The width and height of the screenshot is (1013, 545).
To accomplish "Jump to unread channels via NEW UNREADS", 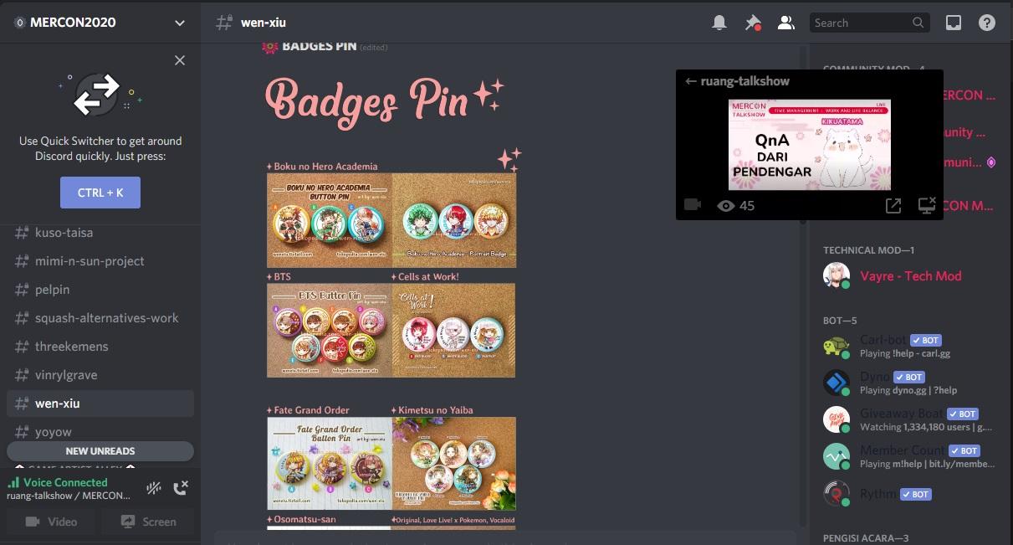I will pos(100,450).
